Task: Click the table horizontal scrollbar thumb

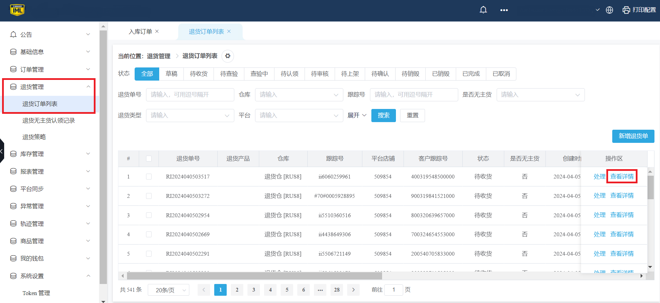Action: (254, 276)
